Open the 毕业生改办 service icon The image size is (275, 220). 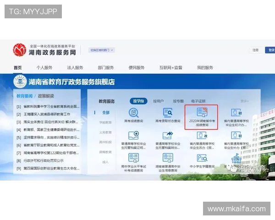pyautogui.click(x=202, y=136)
